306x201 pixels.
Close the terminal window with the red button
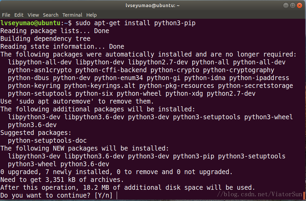point(300,5)
